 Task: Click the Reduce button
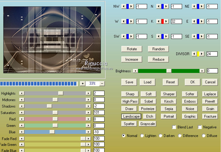pos(158,59)
